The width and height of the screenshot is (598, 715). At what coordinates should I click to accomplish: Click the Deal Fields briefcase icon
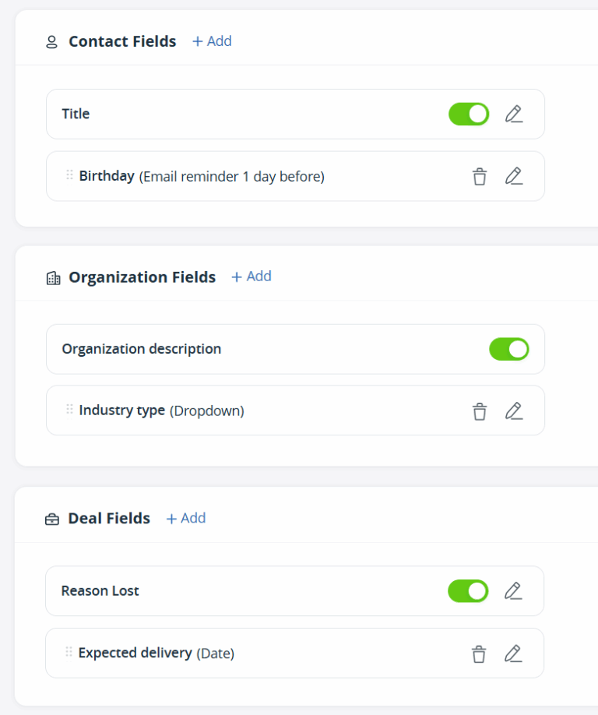(x=51, y=518)
